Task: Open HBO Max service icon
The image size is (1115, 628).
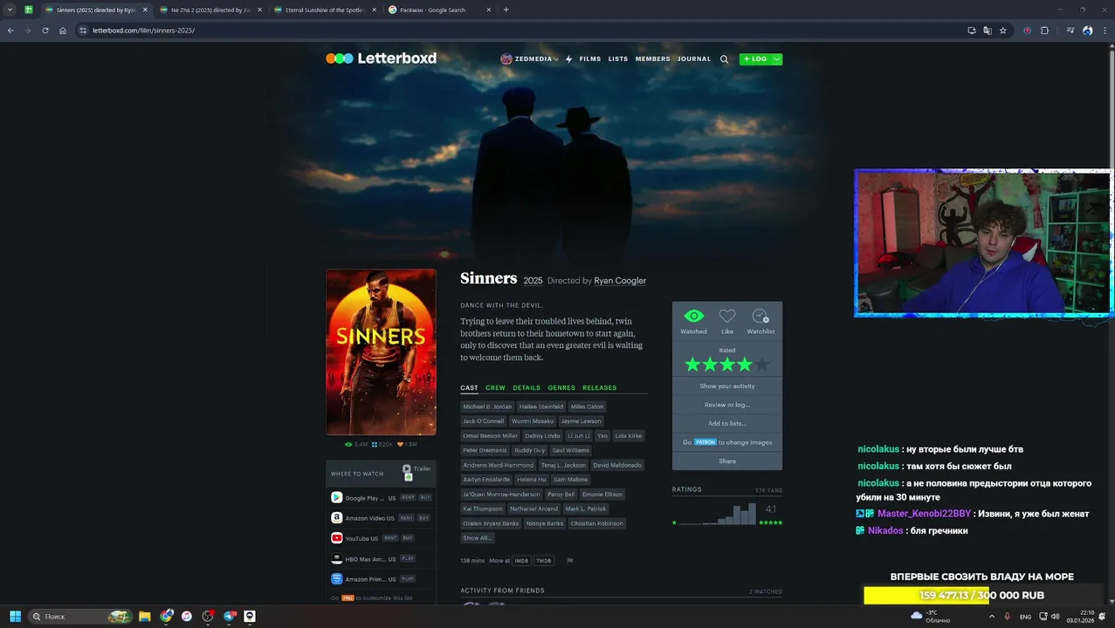Action: pyautogui.click(x=336, y=558)
